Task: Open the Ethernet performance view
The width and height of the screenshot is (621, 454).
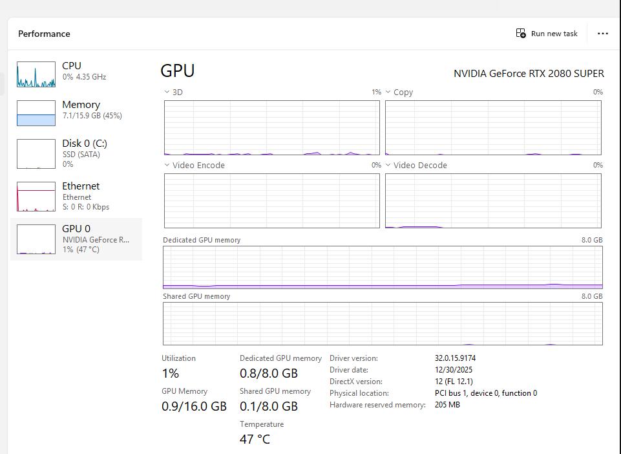Action: [81, 195]
